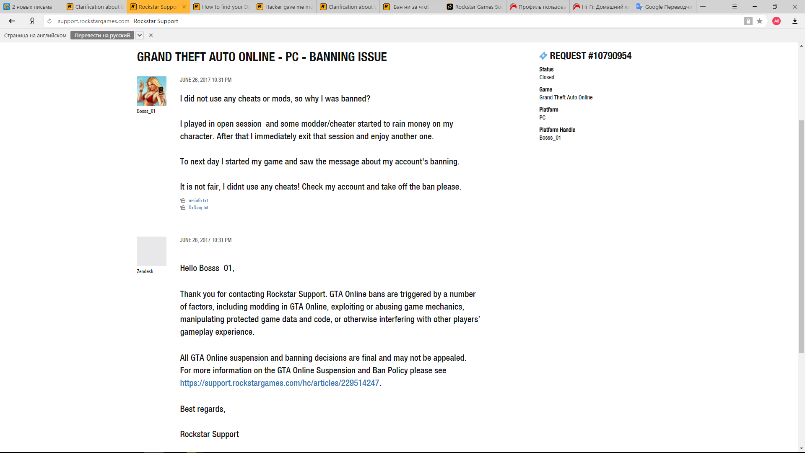Image resolution: width=805 pixels, height=453 pixels.
Task: Open the red Ali extension icon
Action: pyautogui.click(x=776, y=21)
